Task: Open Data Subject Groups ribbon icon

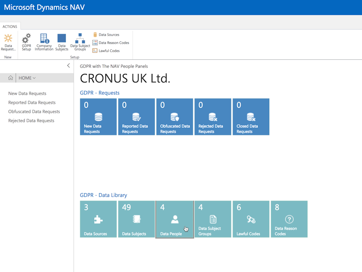Action: tap(80, 42)
